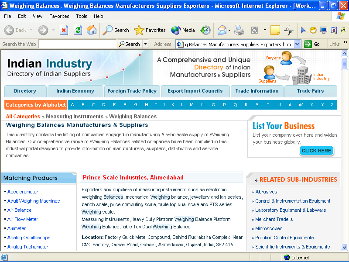Open the Directory tab

tap(25, 91)
